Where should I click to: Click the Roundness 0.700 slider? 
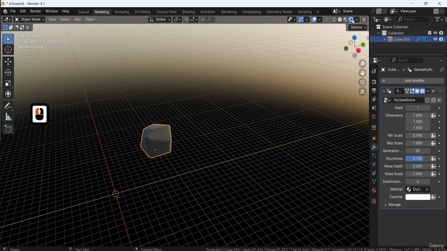click(x=418, y=159)
